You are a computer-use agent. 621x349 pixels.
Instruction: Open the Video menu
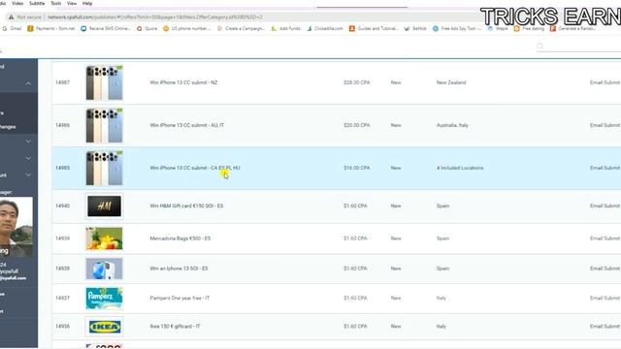[x=17, y=3]
